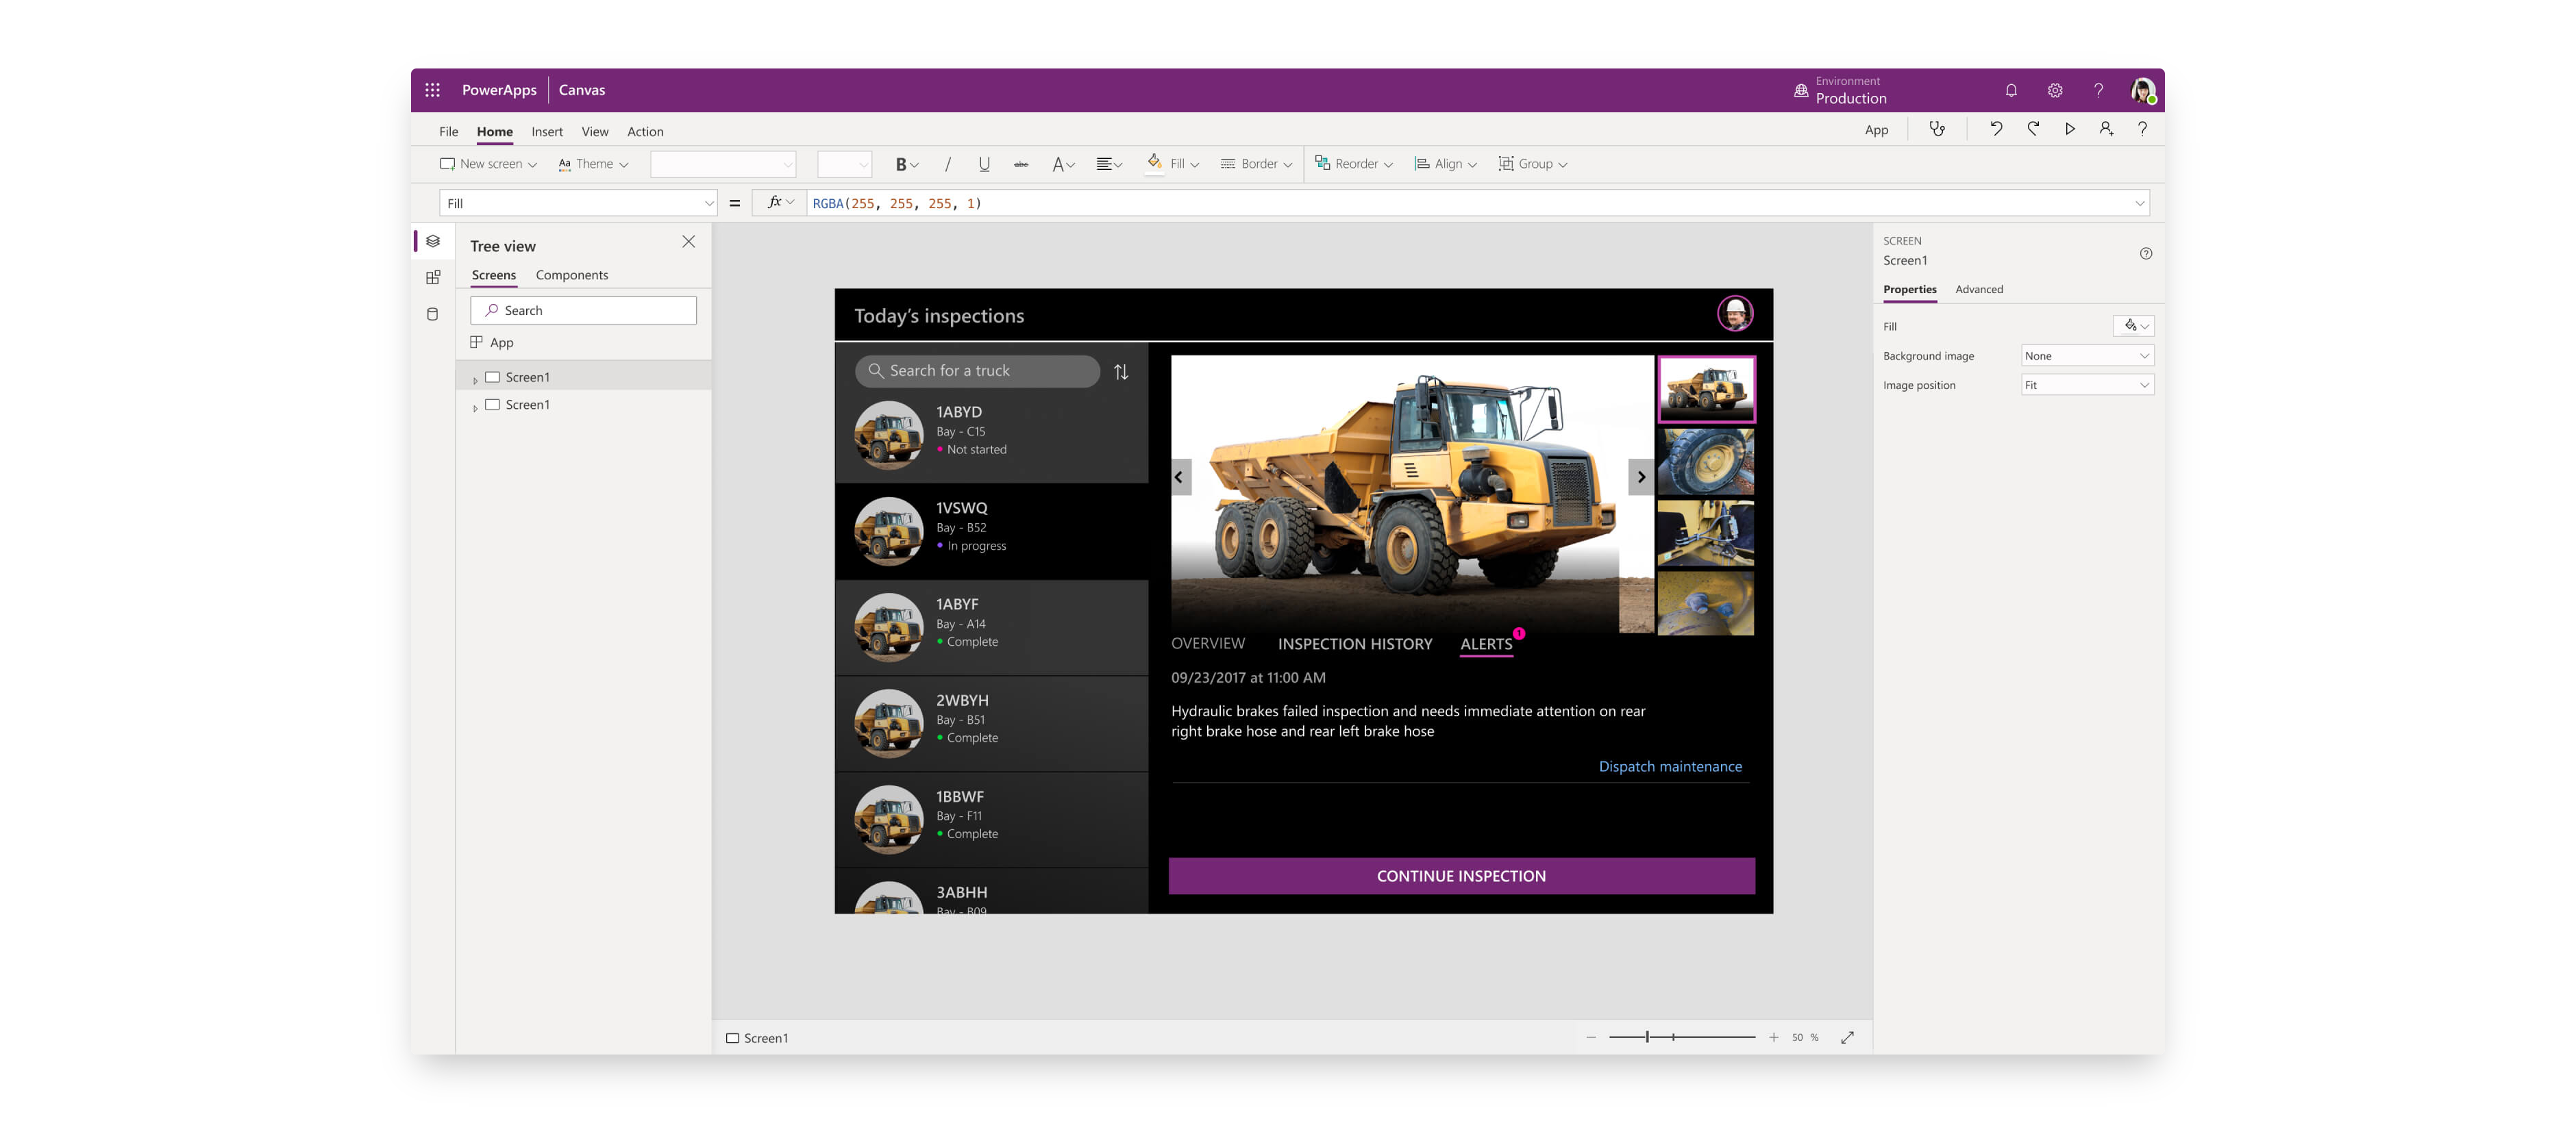Click the Dispatch maintenance link
The width and height of the screenshot is (2576, 1123).
1670,768
